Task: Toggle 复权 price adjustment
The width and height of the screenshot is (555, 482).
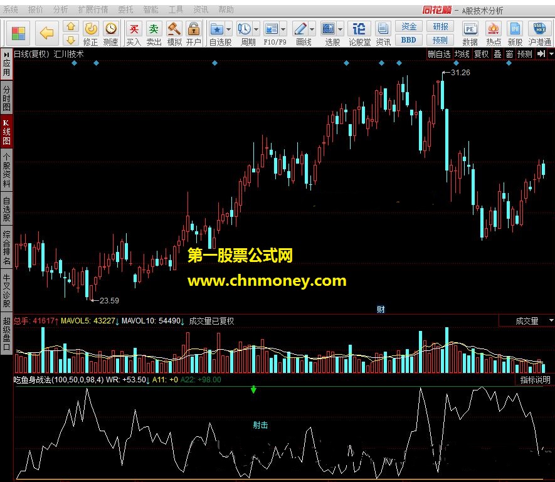Action: pos(482,54)
